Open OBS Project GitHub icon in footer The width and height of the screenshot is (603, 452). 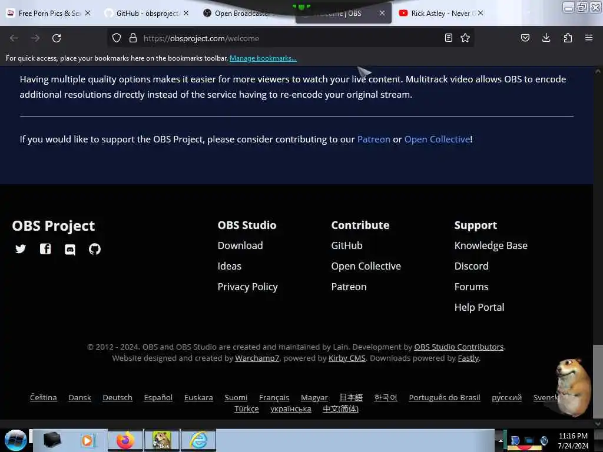(x=95, y=249)
